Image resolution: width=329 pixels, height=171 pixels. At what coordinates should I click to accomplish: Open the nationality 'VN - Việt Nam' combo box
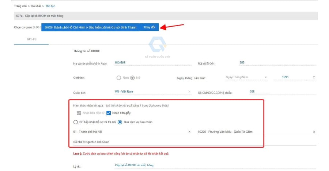pyautogui.click(x=153, y=92)
